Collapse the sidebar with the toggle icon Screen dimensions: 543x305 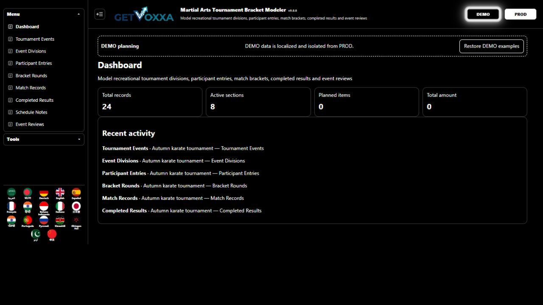tap(100, 14)
